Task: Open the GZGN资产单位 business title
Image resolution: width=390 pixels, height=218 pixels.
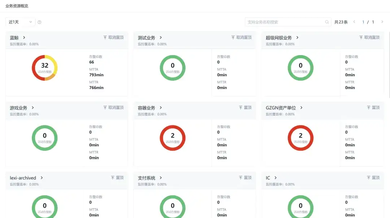Action: point(281,108)
